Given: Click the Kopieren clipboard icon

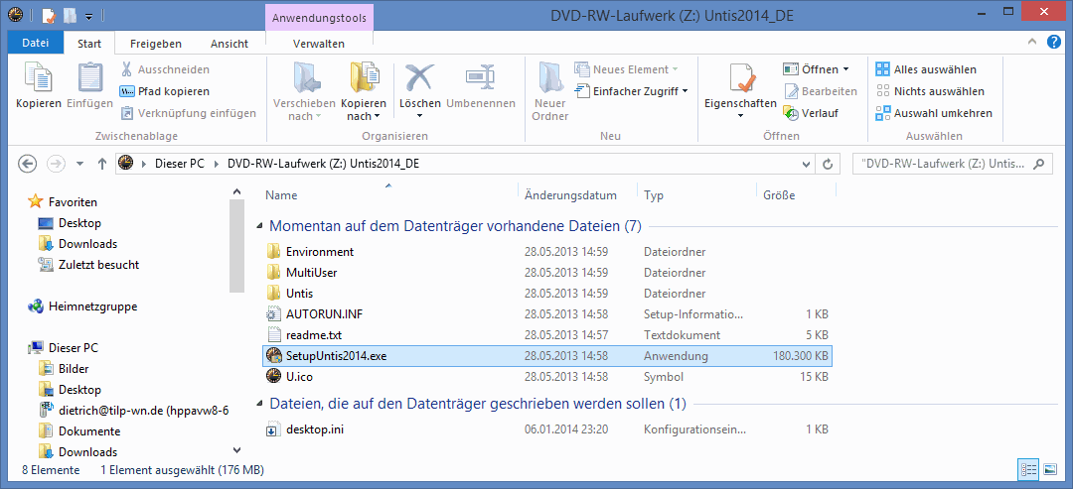Looking at the screenshot, I should pos(38,80).
